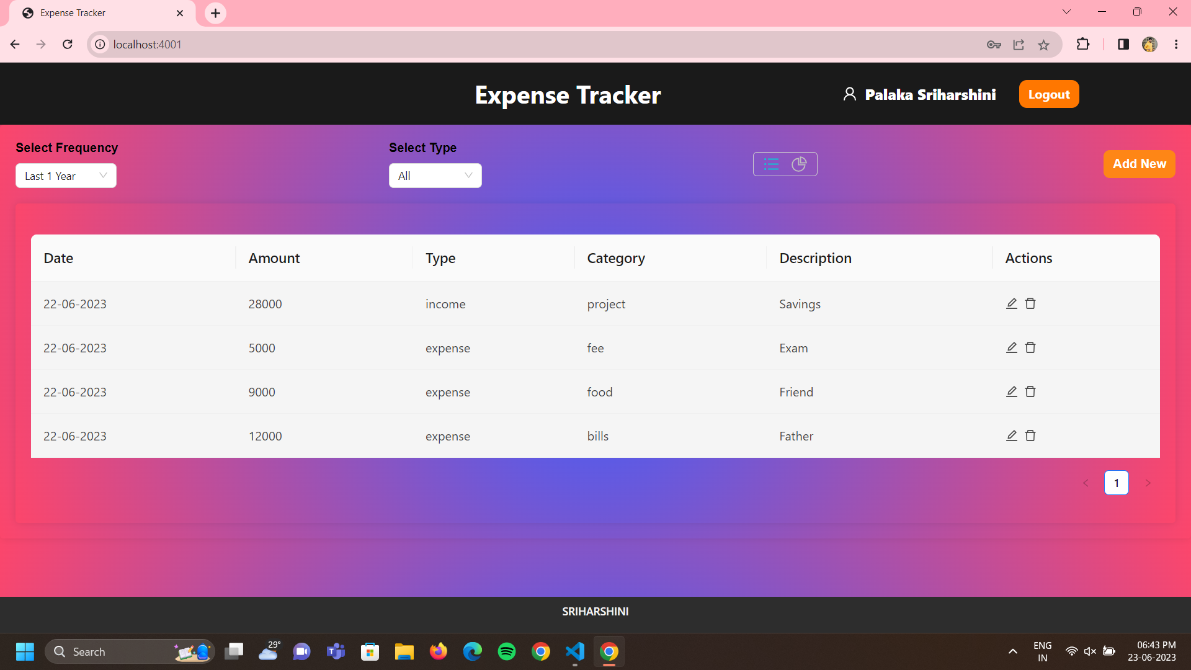This screenshot has height=670, width=1191.
Task: Switch to pie chart analytics view
Action: pyautogui.click(x=799, y=164)
